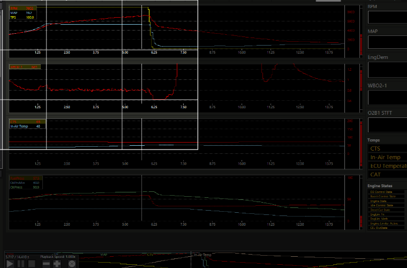
Task: Select the MAP gauge box
Action: click(x=387, y=43)
